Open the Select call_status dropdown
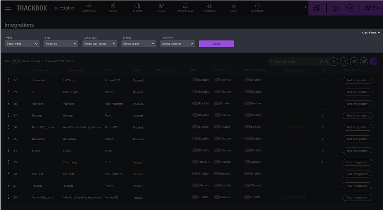 pos(100,44)
